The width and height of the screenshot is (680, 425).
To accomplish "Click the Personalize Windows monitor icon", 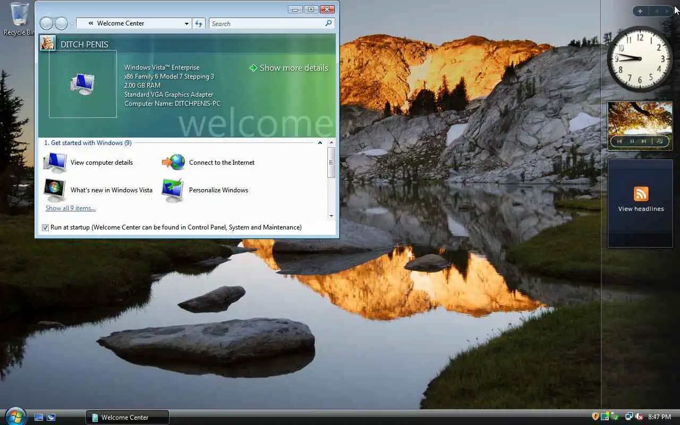I will point(174,190).
